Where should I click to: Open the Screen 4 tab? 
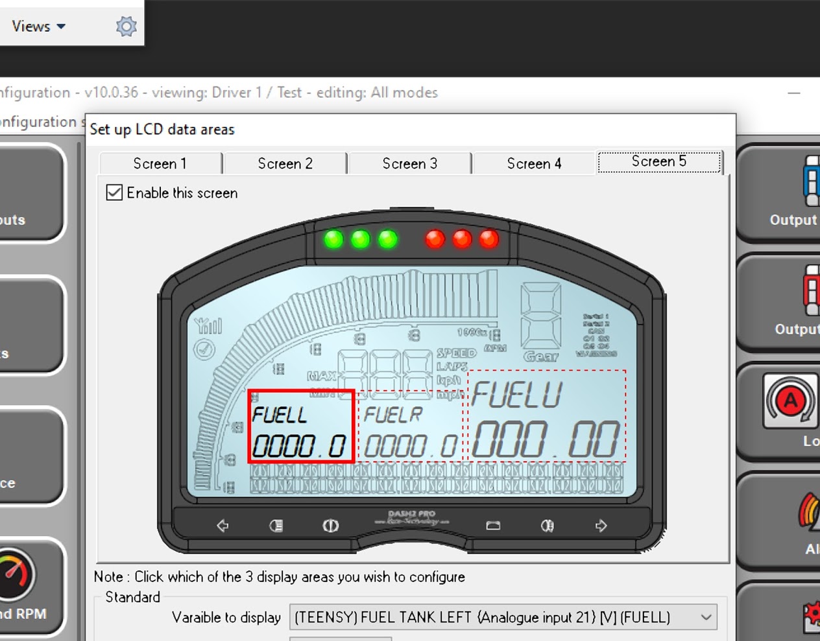click(x=534, y=163)
